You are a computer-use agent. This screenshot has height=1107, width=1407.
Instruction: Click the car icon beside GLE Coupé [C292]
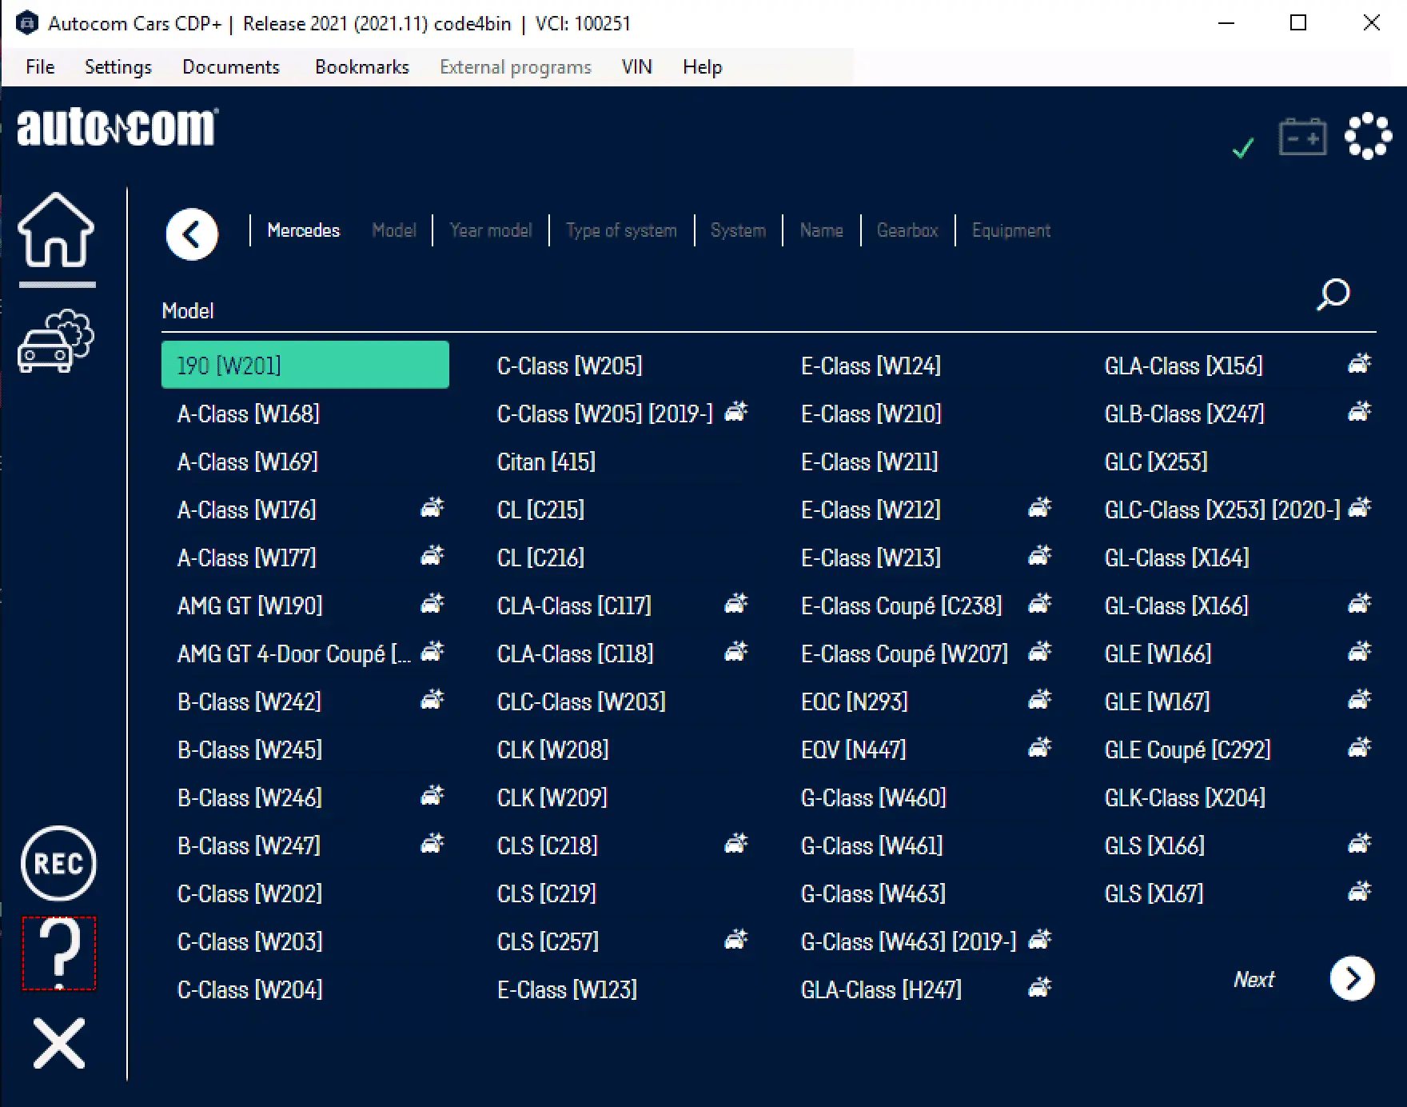click(1360, 748)
